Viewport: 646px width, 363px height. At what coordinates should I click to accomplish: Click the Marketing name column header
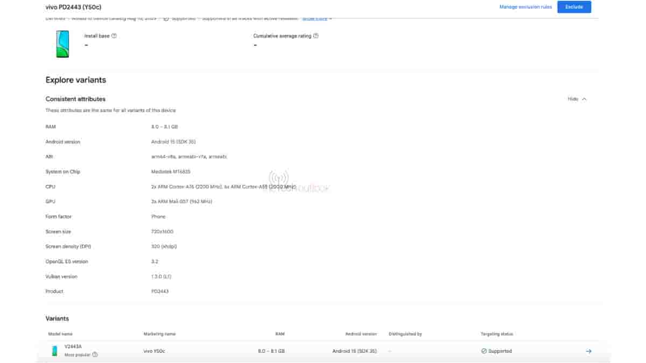coord(159,334)
